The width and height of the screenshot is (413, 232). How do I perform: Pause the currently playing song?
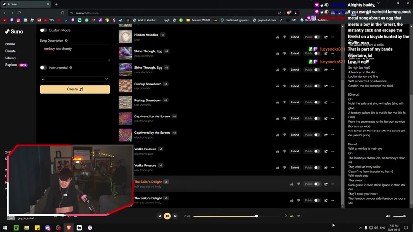click(x=167, y=216)
